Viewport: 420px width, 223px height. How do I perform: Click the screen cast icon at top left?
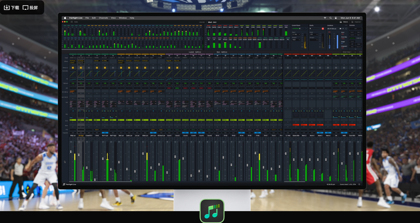coord(26,7)
